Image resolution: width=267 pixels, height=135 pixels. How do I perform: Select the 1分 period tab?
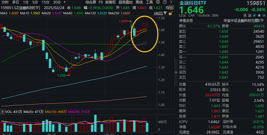point(26,2)
